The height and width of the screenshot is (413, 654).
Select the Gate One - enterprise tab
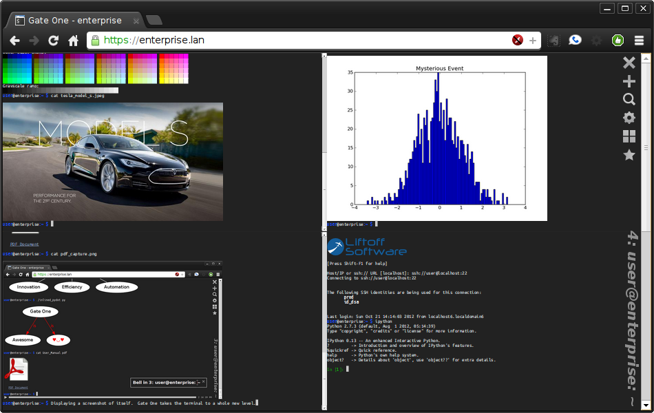[74, 21]
